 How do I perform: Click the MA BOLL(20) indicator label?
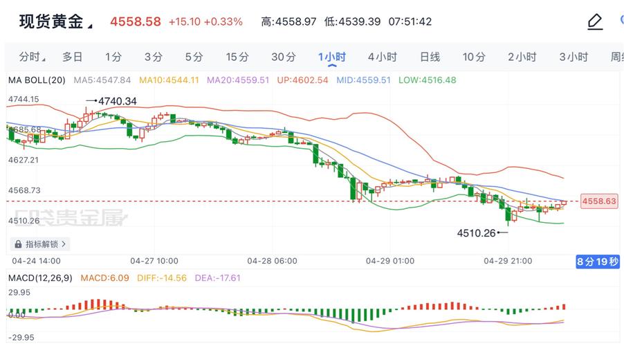coord(37,80)
